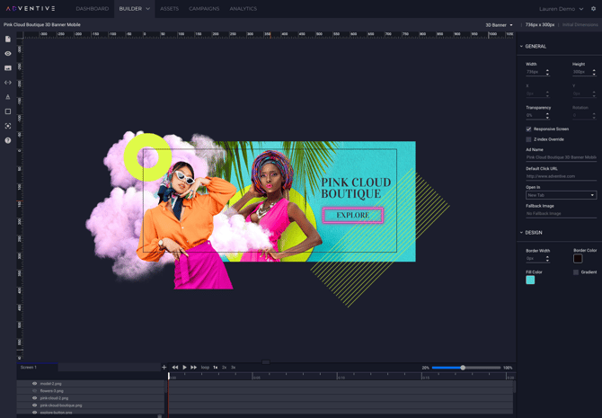Click the Fallback Image field
Screen dimensions: 602x418
point(561,214)
